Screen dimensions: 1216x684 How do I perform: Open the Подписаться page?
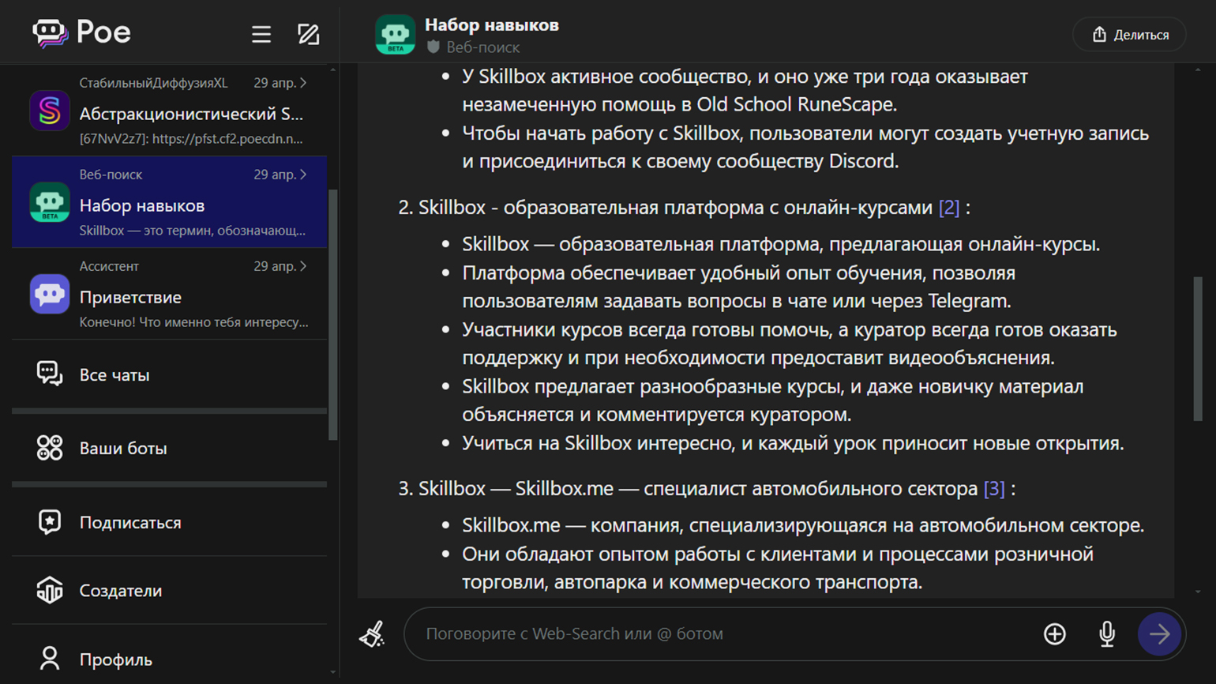pos(169,522)
